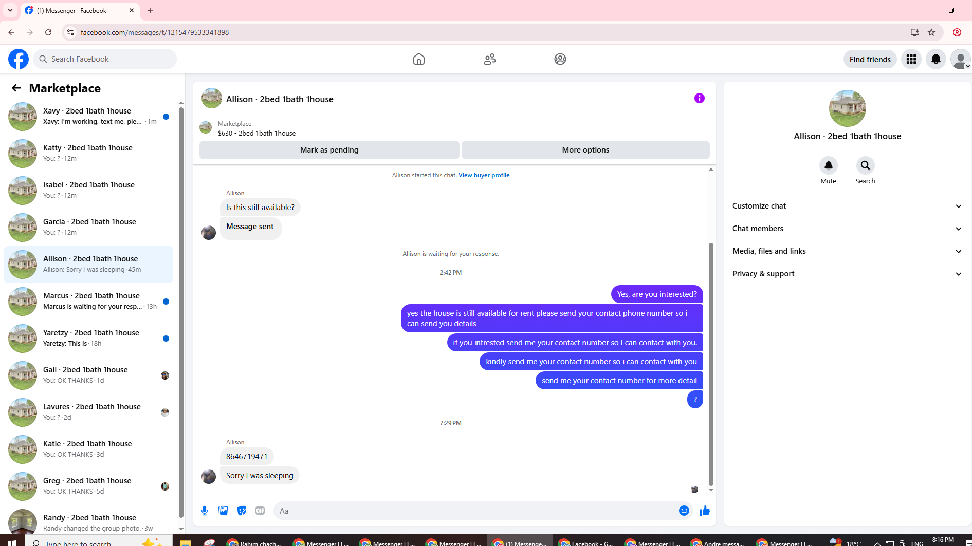Switch to the Rahim chach... taskbar window
972x546 pixels.
click(x=254, y=542)
